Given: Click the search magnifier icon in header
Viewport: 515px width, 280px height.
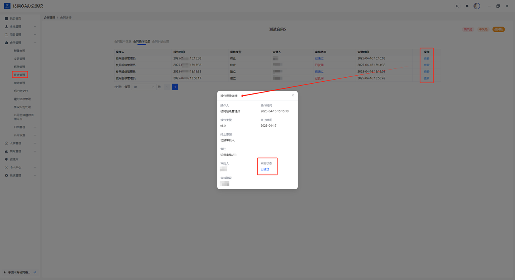Looking at the screenshot, I should click(457, 6).
